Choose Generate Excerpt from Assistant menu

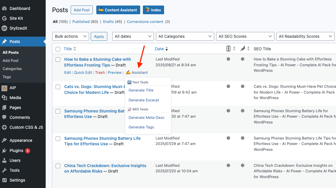click(144, 100)
